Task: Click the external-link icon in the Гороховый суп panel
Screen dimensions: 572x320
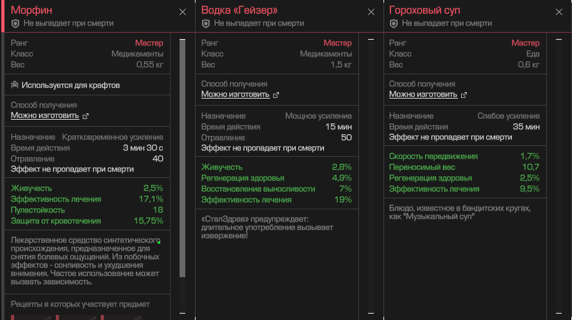Action: pos(464,95)
